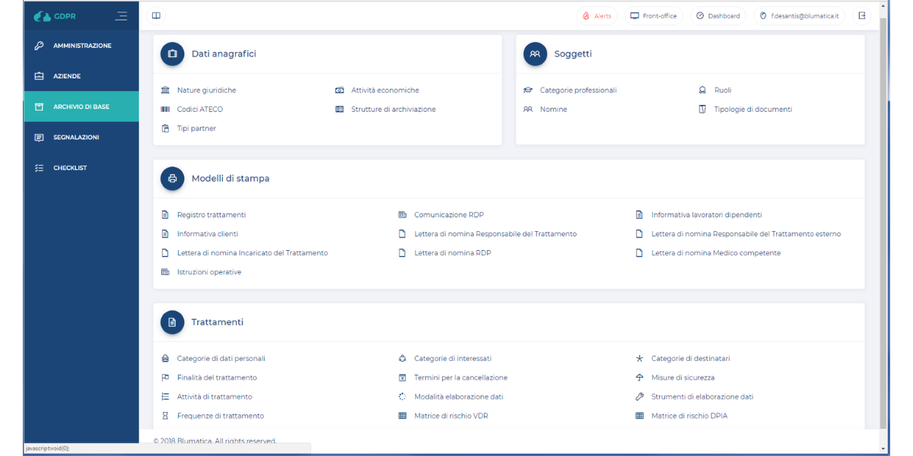Click the Soggetti people icon
This screenshot has width=913, height=456.
click(x=535, y=54)
